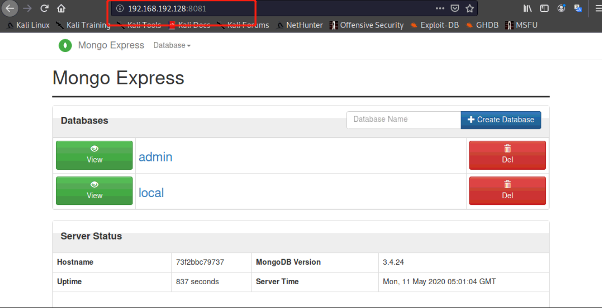Open the Firefox account icon
Viewport: 602px width, 308px height.
coord(562,8)
